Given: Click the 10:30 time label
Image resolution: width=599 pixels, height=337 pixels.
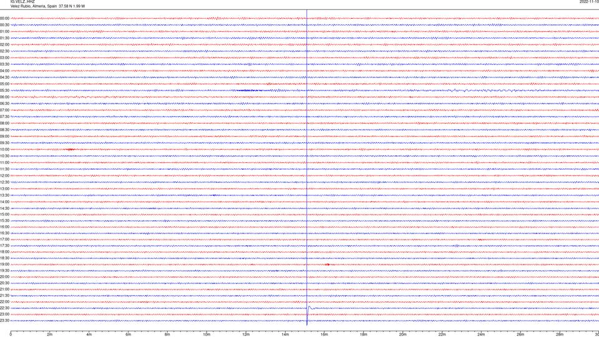Looking at the screenshot, I should tap(4, 156).
